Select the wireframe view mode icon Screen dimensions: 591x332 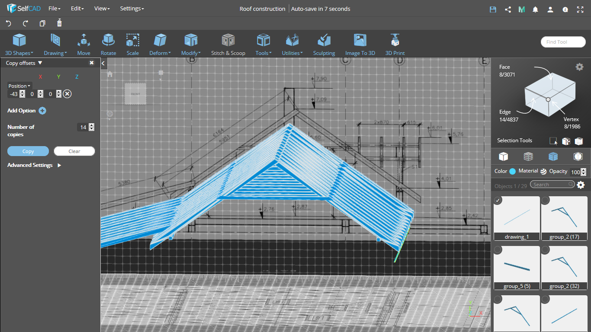(x=528, y=156)
